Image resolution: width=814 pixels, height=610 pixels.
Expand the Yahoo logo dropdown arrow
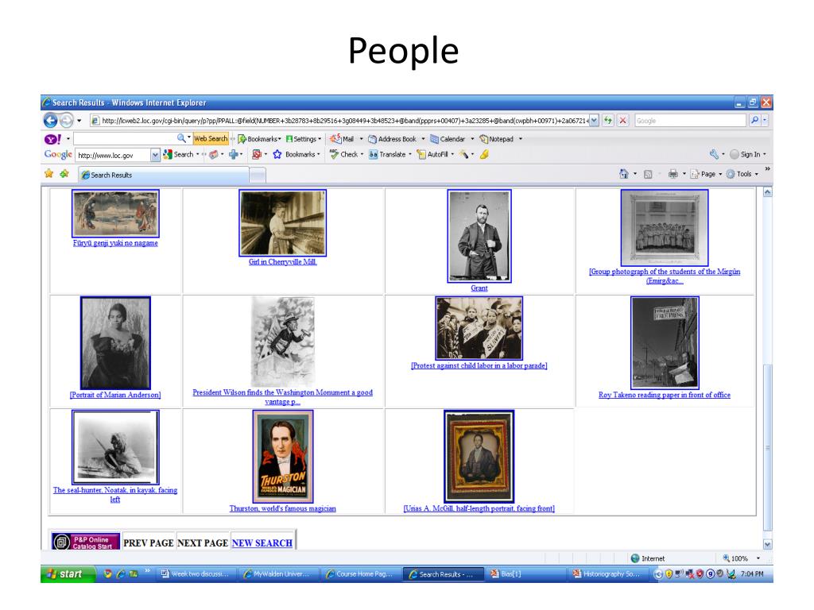pyautogui.click(x=68, y=139)
